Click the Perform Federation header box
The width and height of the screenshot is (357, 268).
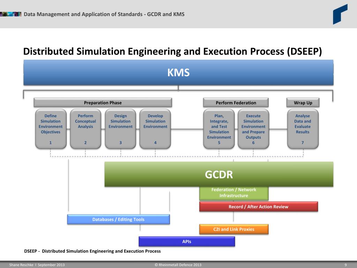click(236, 103)
